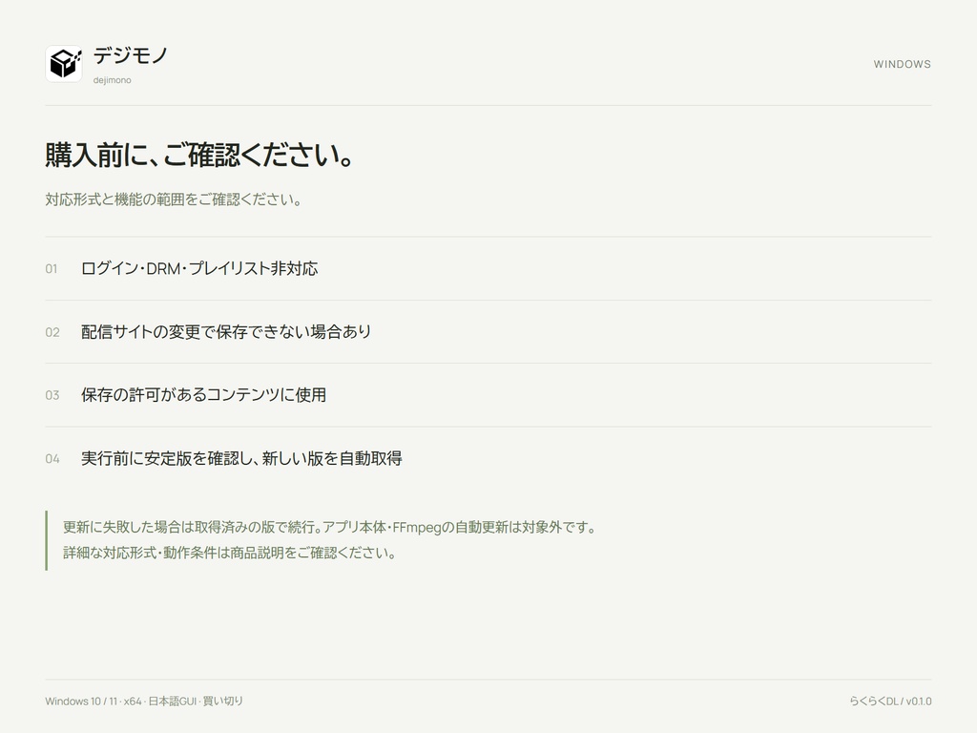Image resolution: width=977 pixels, height=733 pixels.
Task: Click the note line 詳細な対応形式・動作条件は商品説明
Action: pyautogui.click(x=230, y=553)
